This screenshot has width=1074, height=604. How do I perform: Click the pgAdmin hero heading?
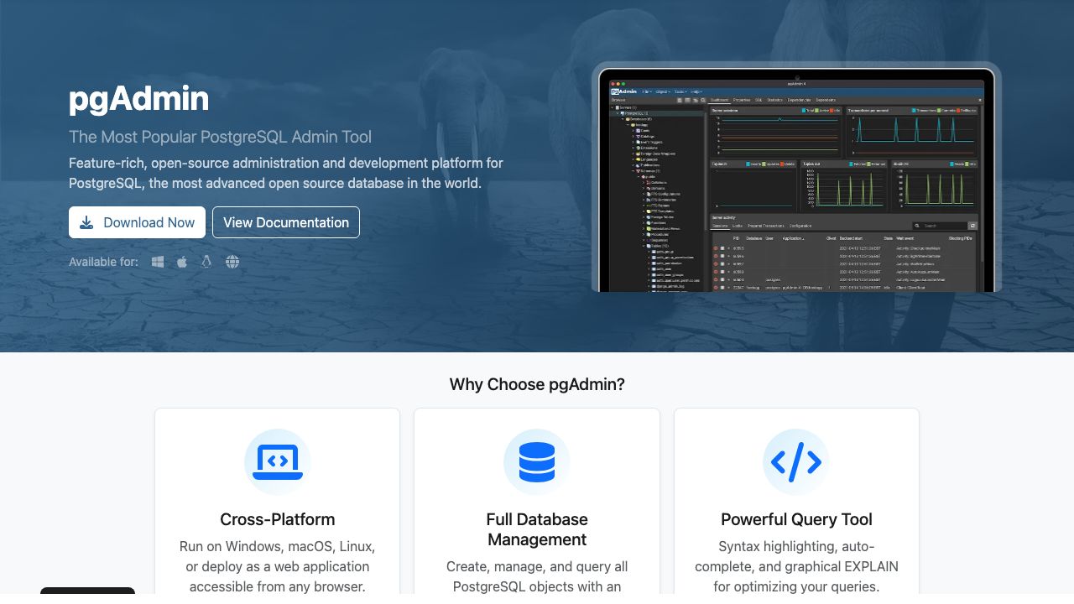coord(139,99)
